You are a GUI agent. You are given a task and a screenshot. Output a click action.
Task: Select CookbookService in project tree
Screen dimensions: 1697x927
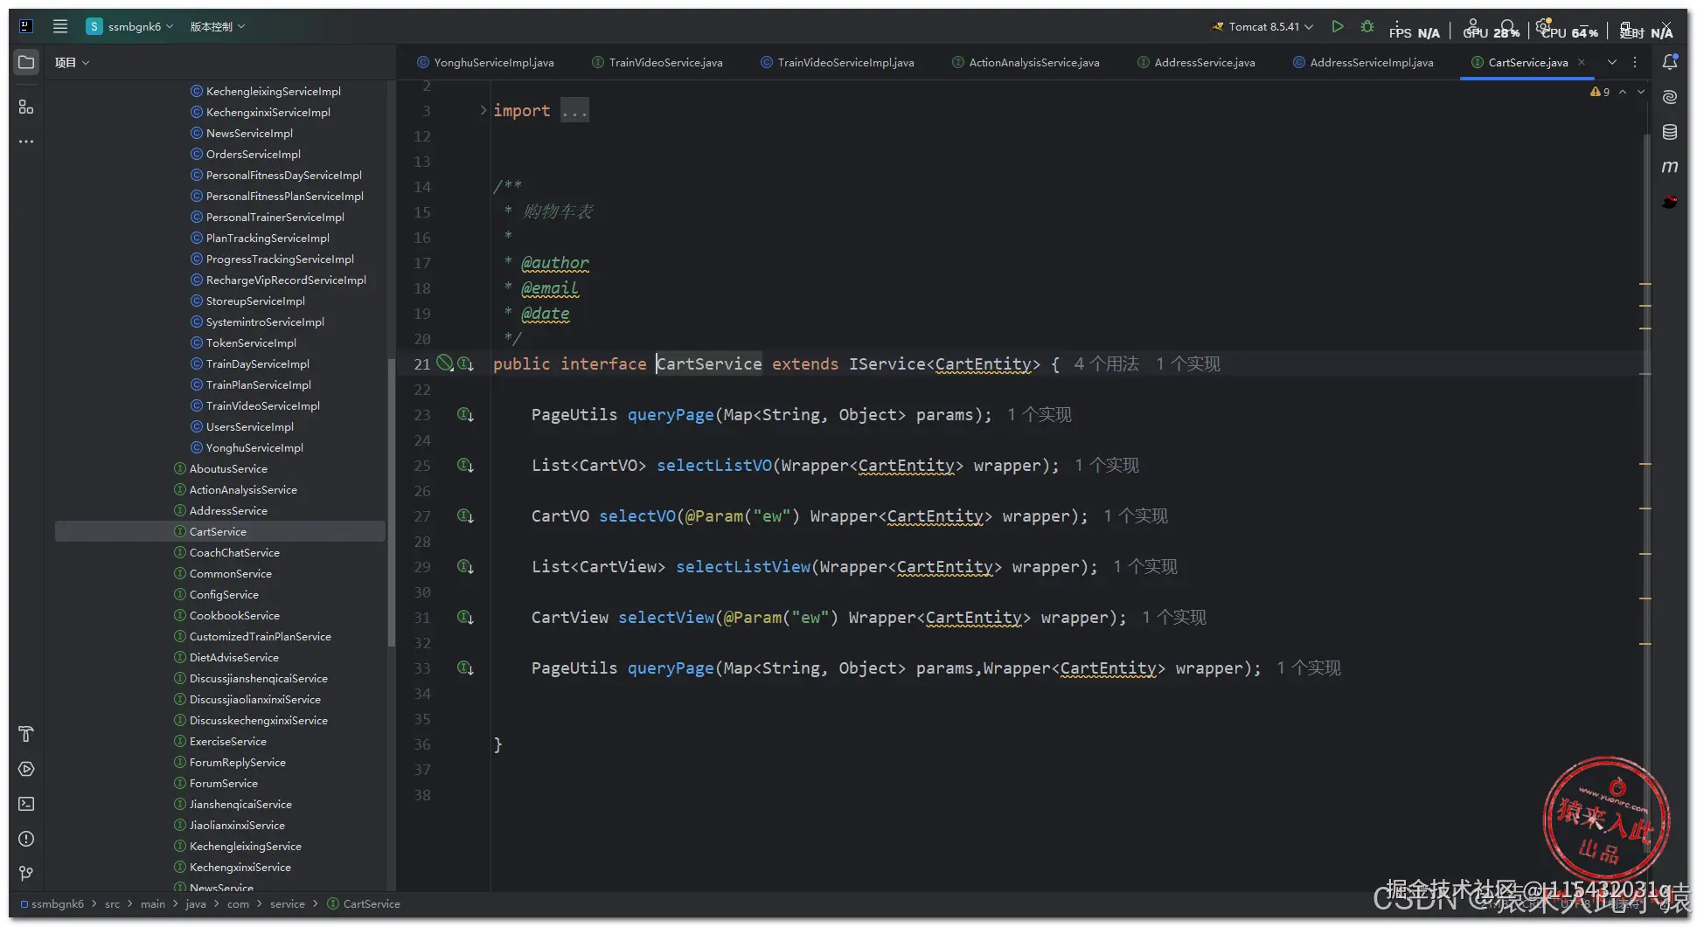pos(234,615)
